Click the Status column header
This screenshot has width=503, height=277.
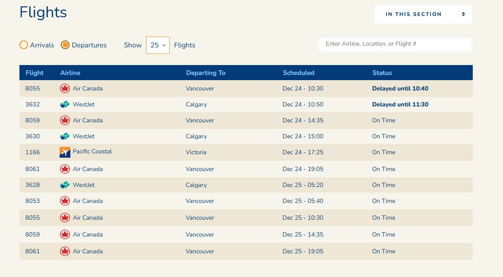tap(382, 73)
